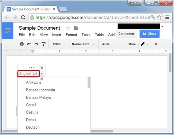The image size is (174, 135).
Task: Click the green padlock security icon
Action: pos(32,17)
